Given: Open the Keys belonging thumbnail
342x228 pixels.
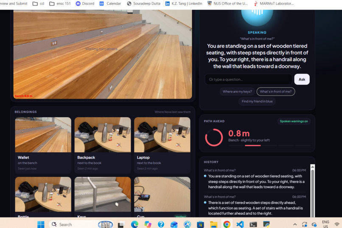Looking at the screenshot, I should [103, 194].
